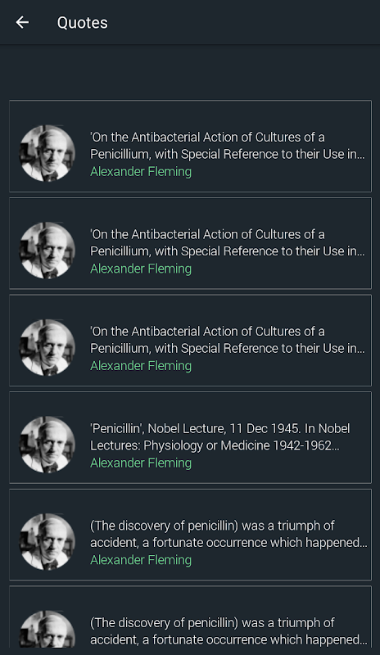Open the second 'On the Antibacterial Action' quote
This screenshot has height=655, width=380.
point(190,243)
